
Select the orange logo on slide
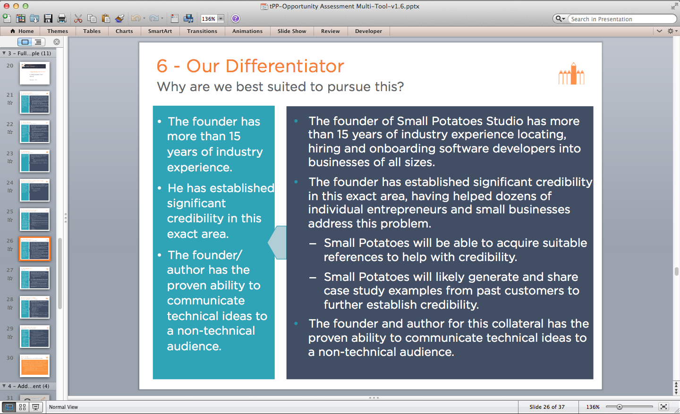571,74
